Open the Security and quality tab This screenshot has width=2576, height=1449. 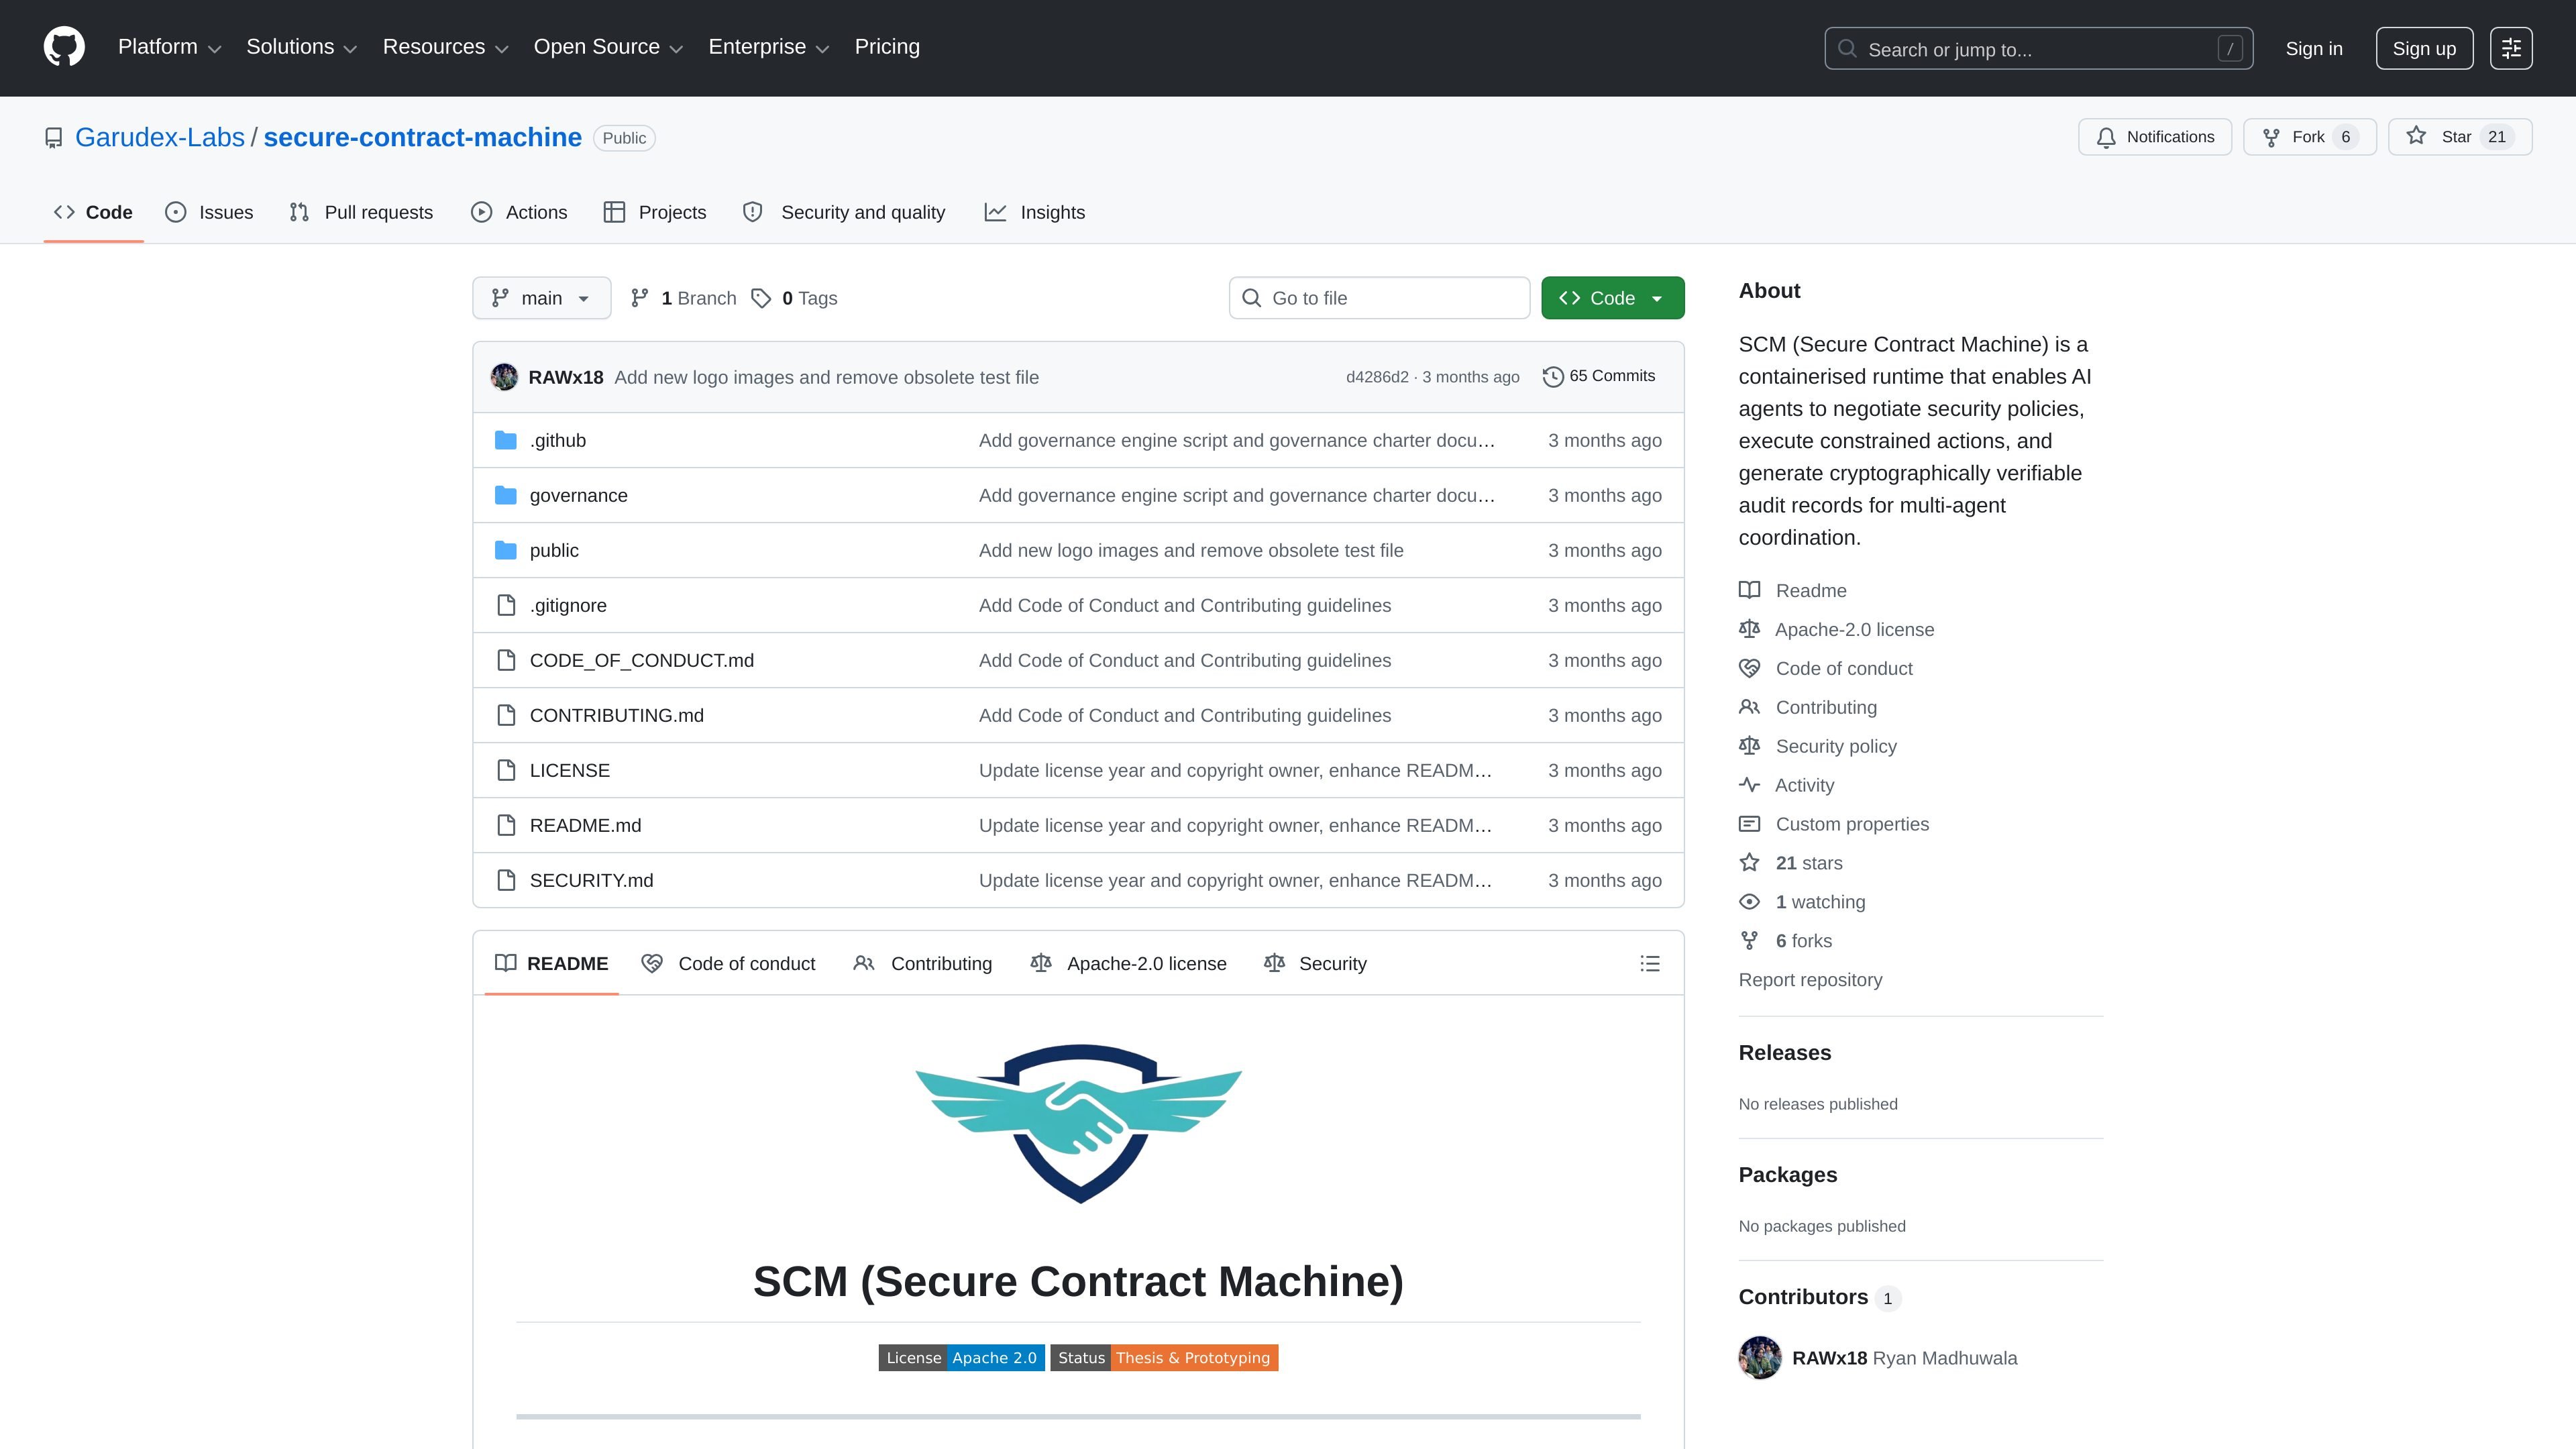[x=844, y=212]
